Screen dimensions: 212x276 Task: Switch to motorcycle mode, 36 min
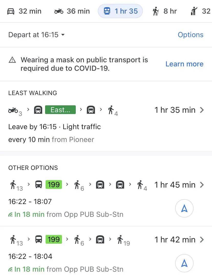pos(72,11)
